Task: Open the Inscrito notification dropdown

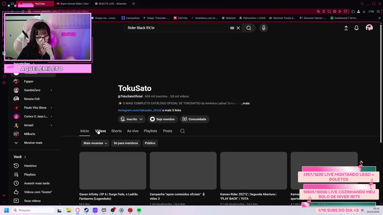Action: coord(132,119)
